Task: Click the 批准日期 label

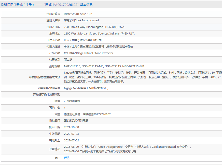Action: [x=54, y=127]
